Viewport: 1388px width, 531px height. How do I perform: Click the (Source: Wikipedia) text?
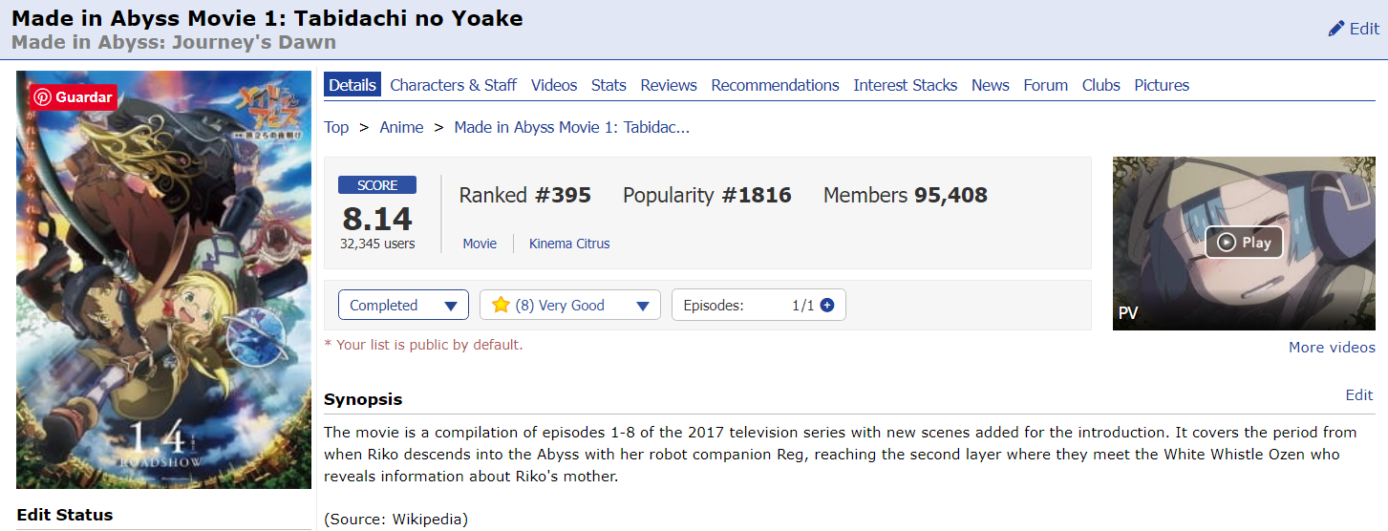click(395, 520)
